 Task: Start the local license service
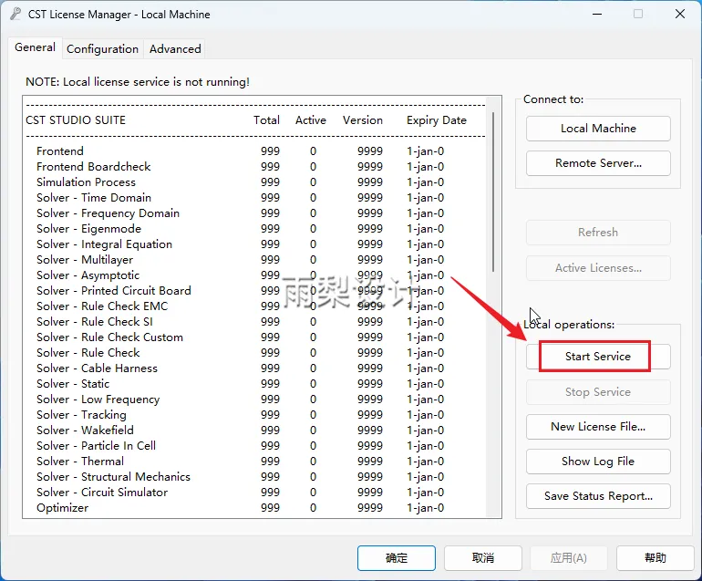point(598,357)
